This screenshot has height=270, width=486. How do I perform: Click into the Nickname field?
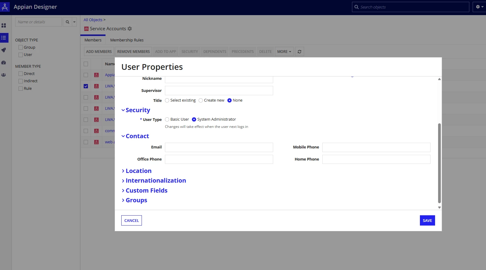[219, 79]
